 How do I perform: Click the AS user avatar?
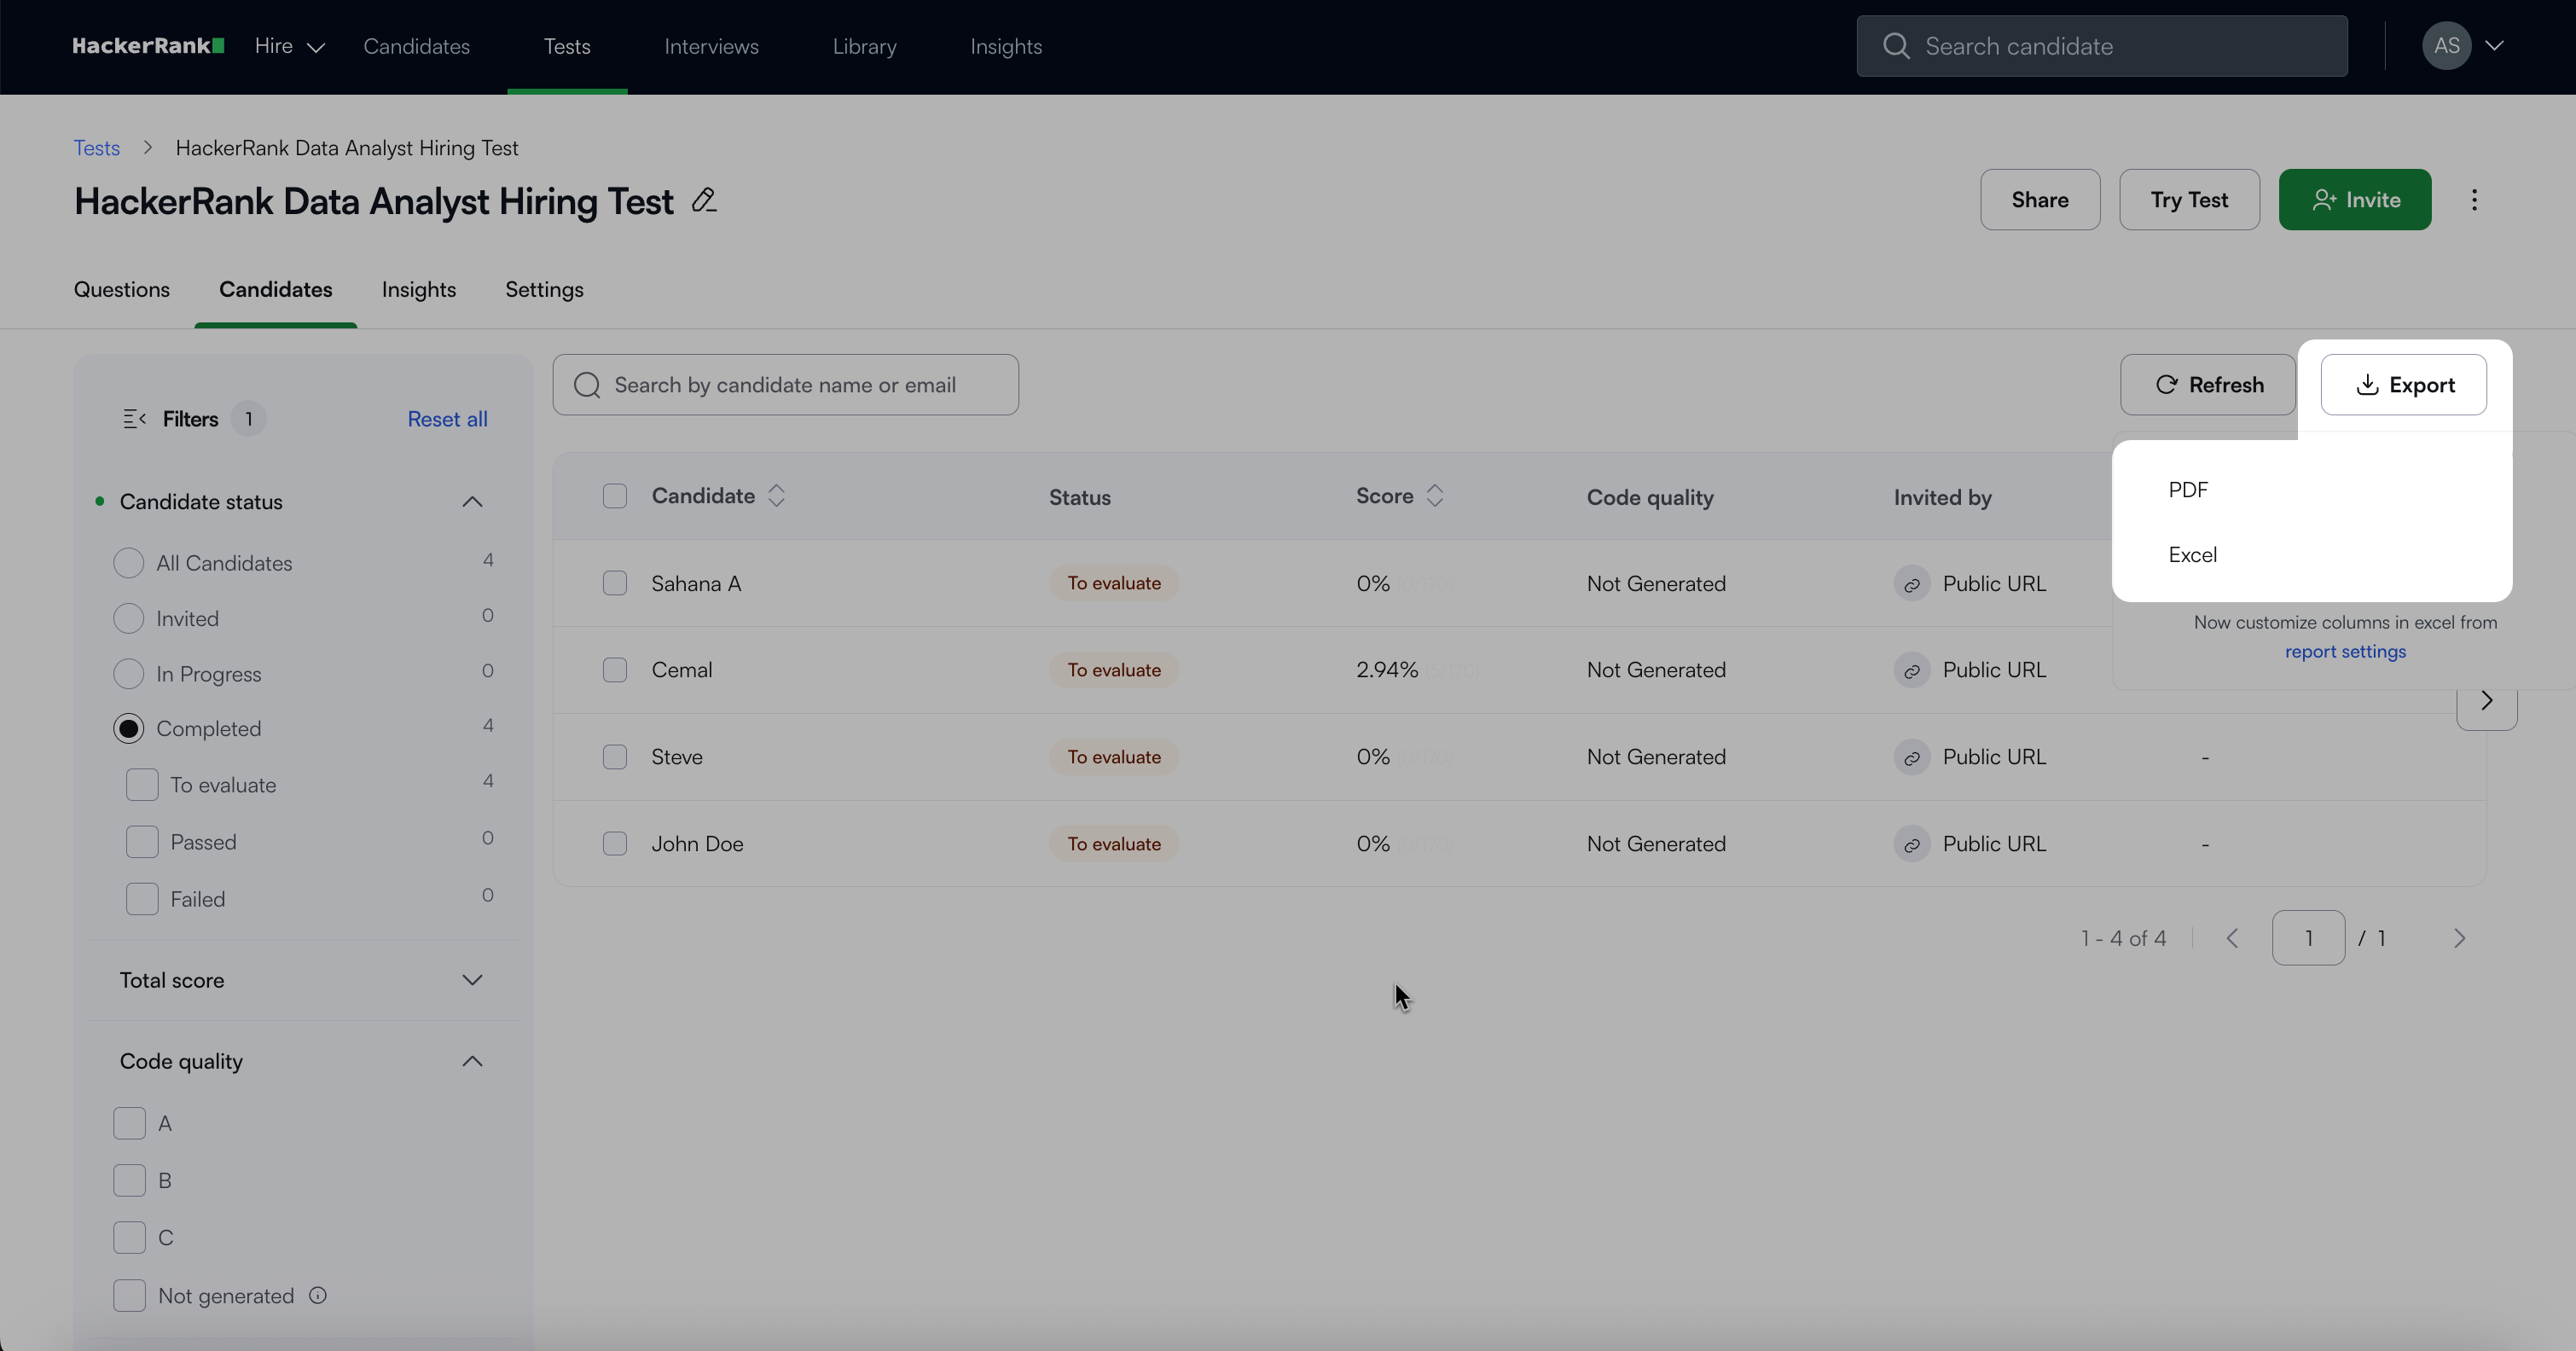2446,46
